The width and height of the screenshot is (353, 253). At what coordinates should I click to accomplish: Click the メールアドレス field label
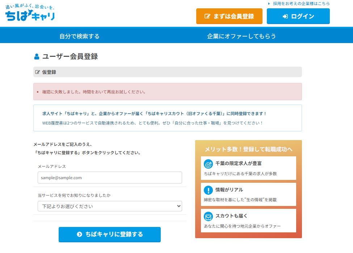pos(52,166)
